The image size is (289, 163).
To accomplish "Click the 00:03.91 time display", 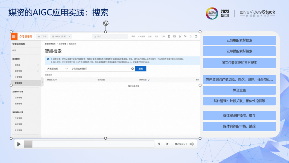I will [x=181, y=144].
